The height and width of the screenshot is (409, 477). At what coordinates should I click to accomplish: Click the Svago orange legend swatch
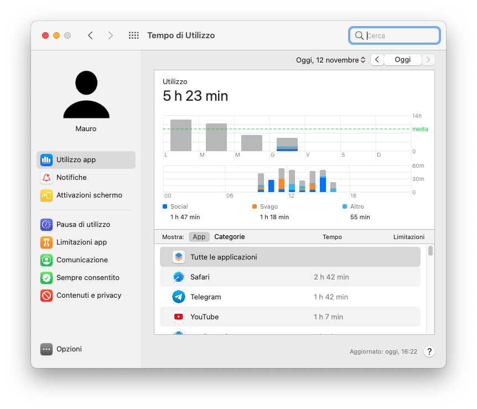(x=255, y=206)
